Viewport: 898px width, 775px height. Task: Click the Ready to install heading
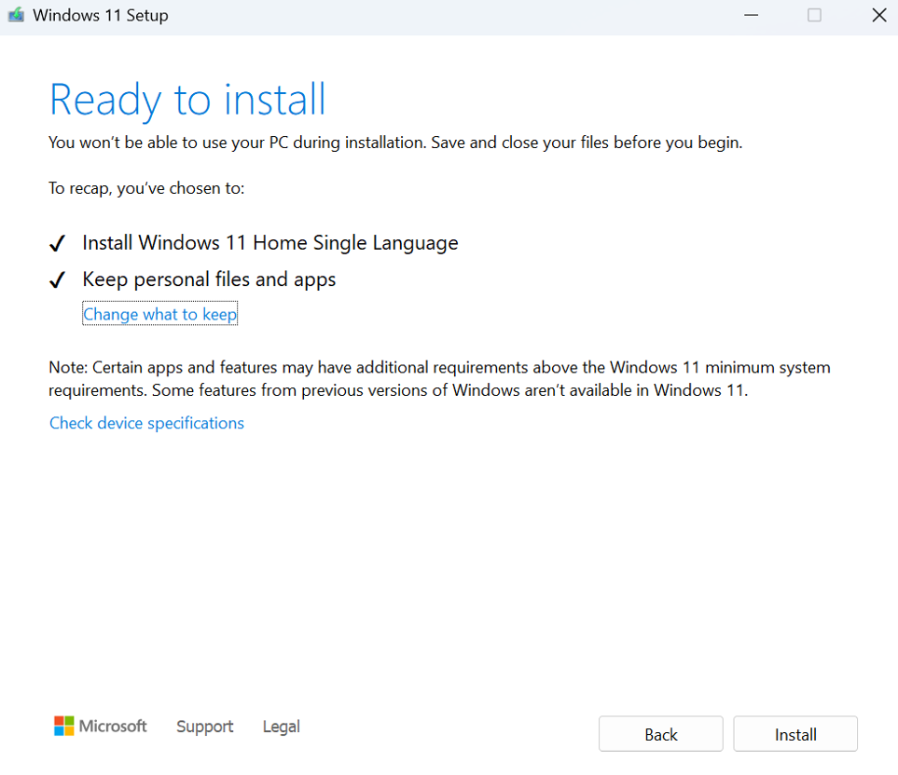coord(187,100)
